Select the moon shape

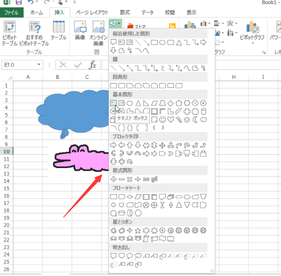click(x=195, y=119)
